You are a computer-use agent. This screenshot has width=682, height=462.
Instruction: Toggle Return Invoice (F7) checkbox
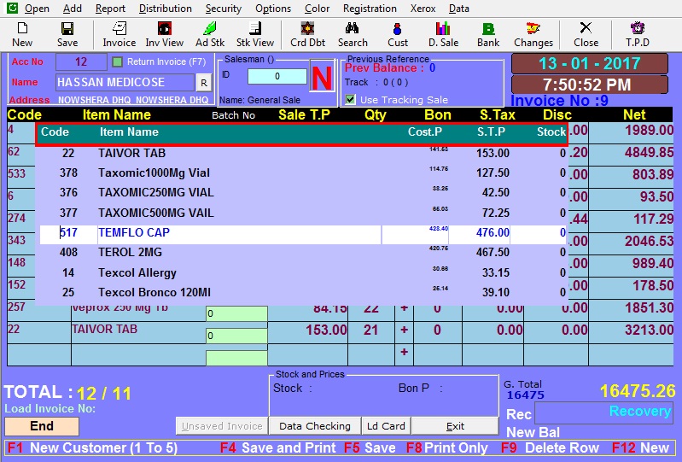[118, 61]
